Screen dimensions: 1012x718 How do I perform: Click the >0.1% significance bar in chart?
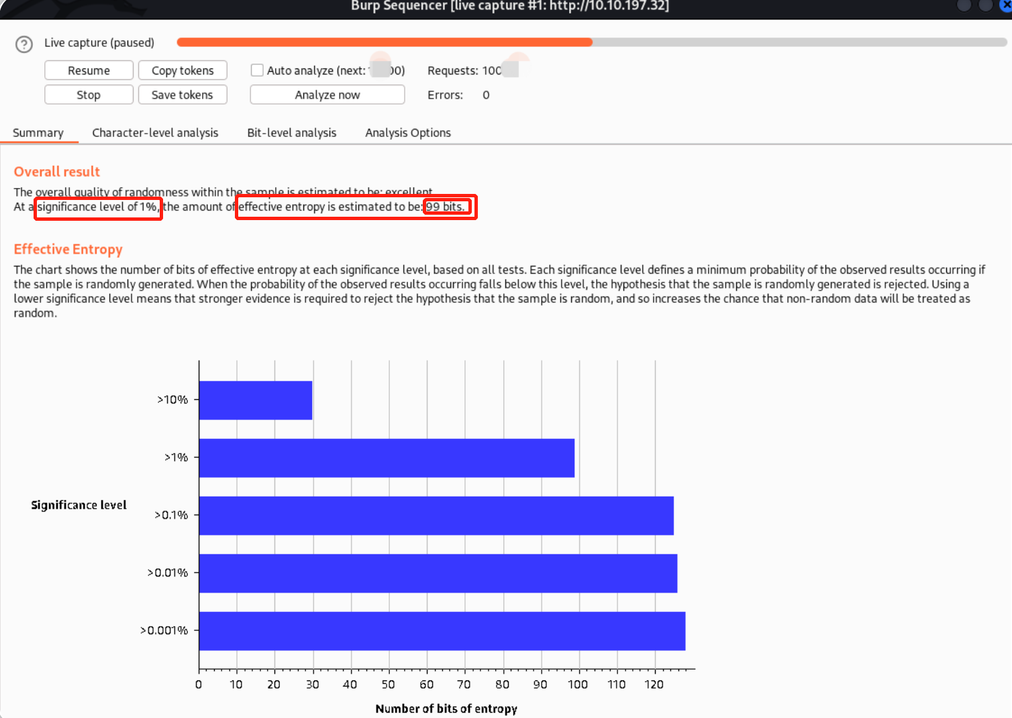tap(436, 516)
